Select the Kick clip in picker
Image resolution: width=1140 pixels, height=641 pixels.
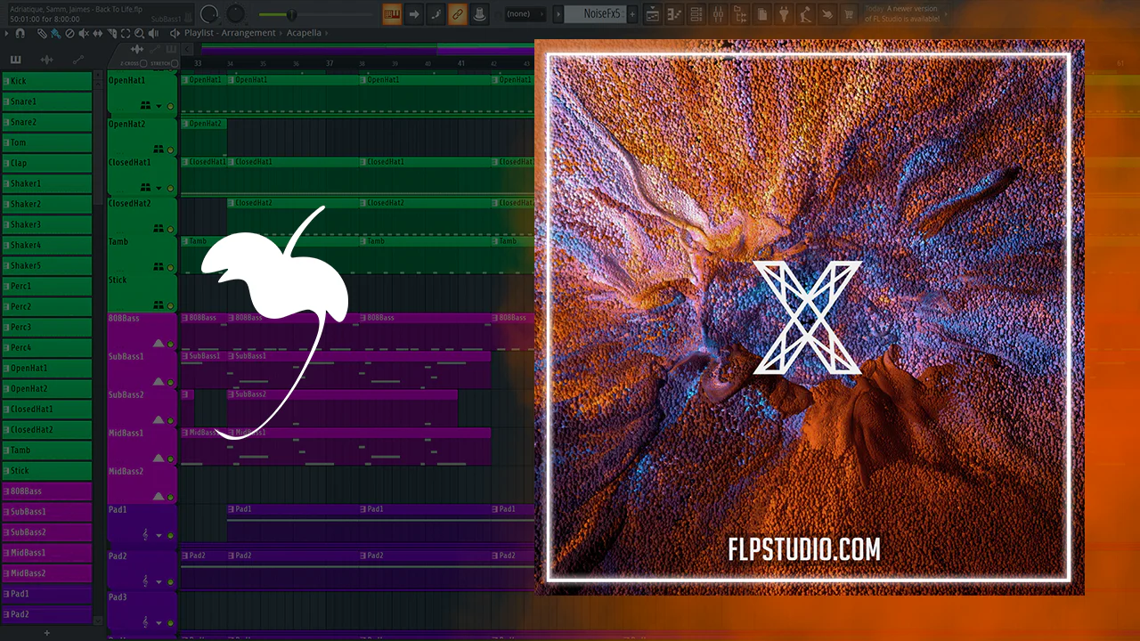pos(47,81)
